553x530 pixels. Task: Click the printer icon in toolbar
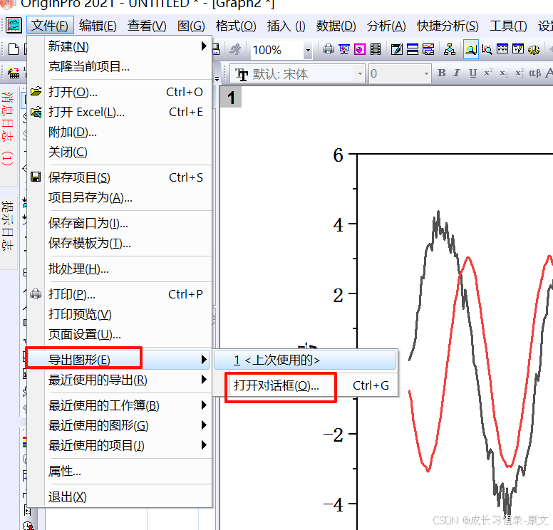pos(329,49)
